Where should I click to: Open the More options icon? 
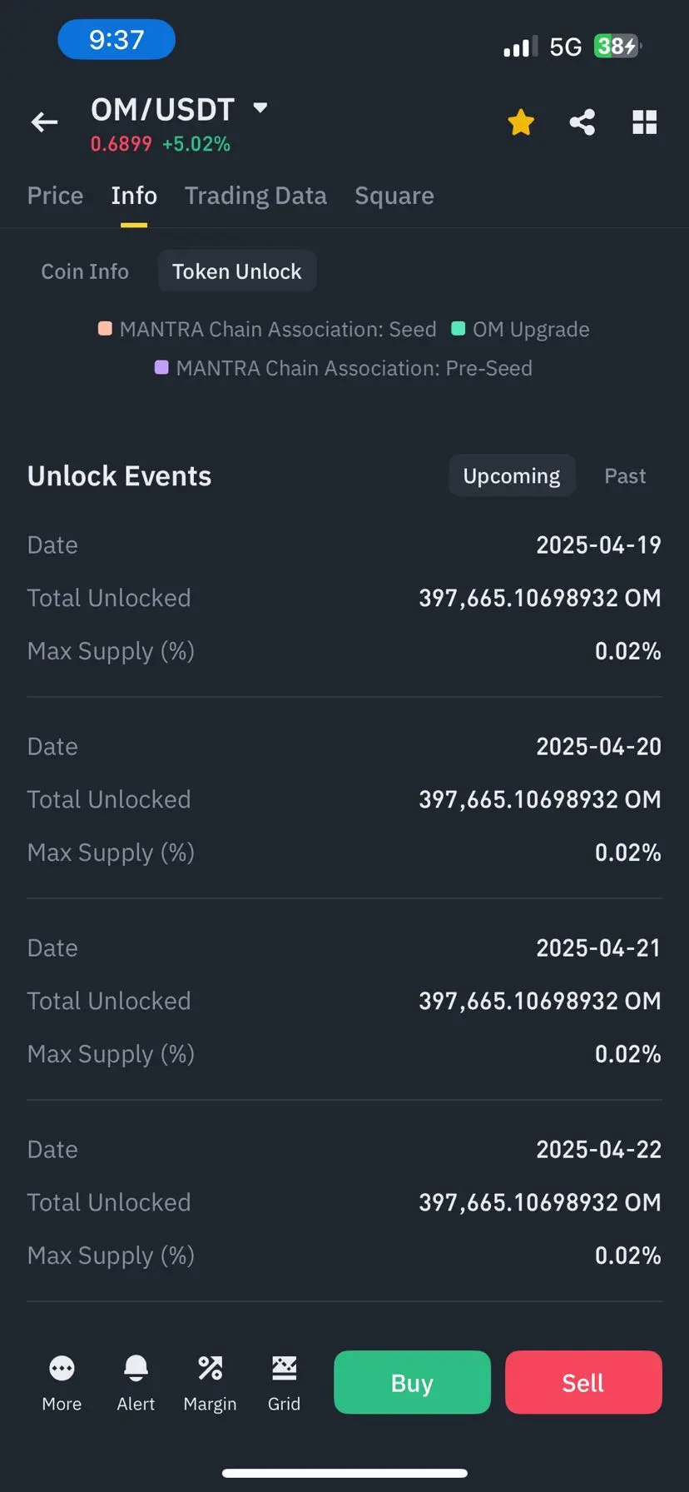62,1367
